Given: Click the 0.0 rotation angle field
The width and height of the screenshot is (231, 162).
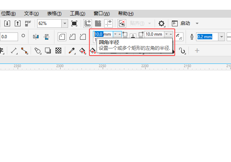Looking at the screenshot, I should pyautogui.click(x=9, y=37).
